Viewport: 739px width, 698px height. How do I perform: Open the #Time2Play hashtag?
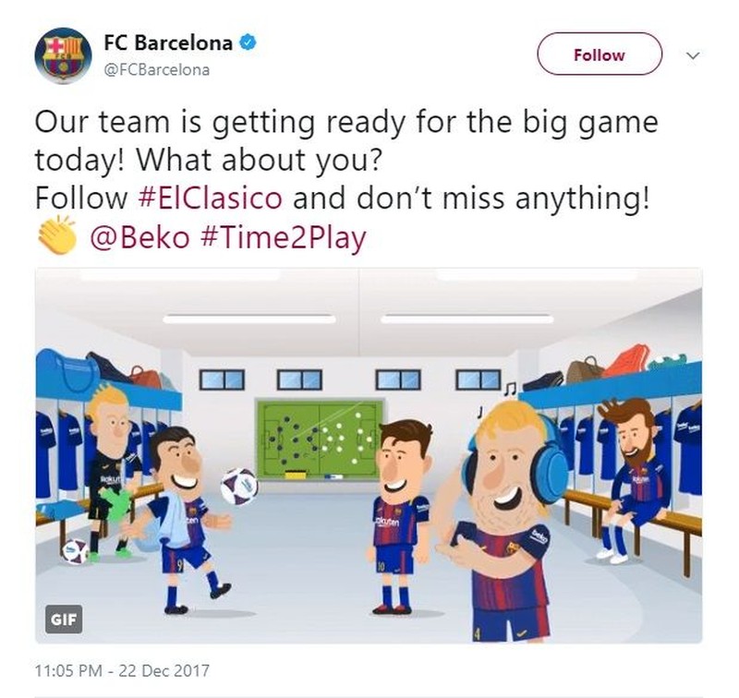(284, 237)
